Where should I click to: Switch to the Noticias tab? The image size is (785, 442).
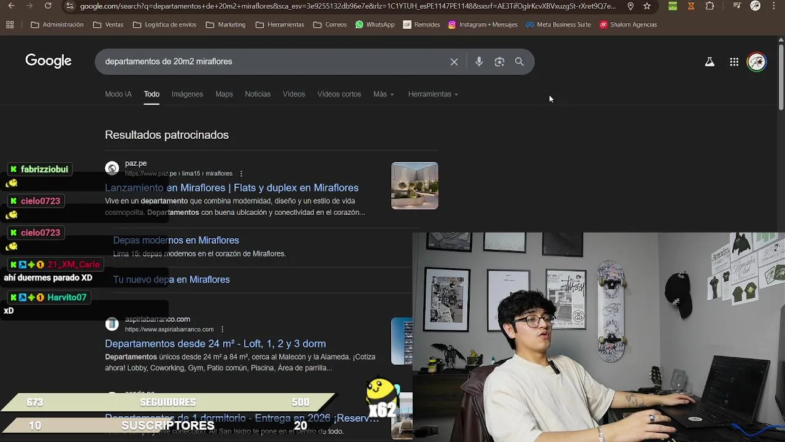click(x=258, y=94)
